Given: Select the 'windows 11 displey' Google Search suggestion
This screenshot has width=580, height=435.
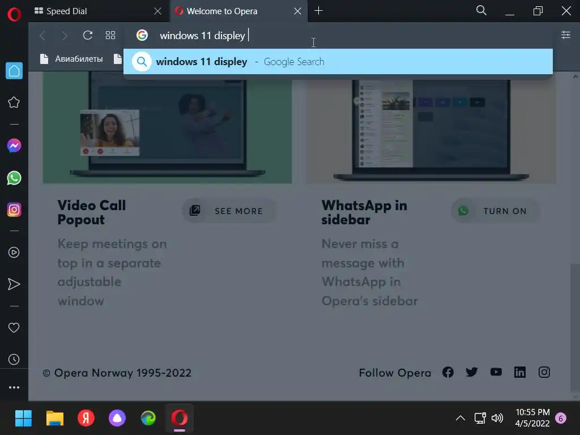Looking at the screenshot, I should (x=338, y=61).
